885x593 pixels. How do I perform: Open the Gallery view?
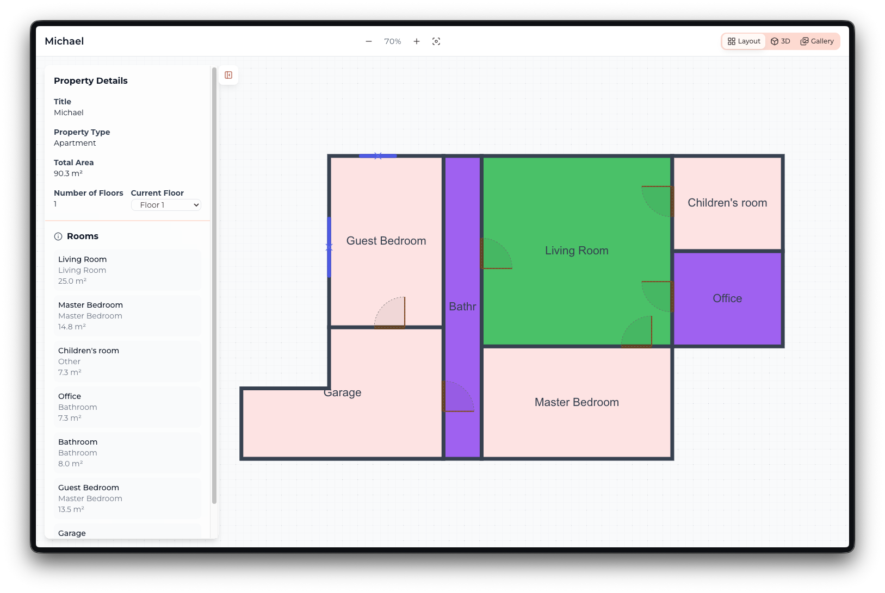pyautogui.click(x=817, y=41)
